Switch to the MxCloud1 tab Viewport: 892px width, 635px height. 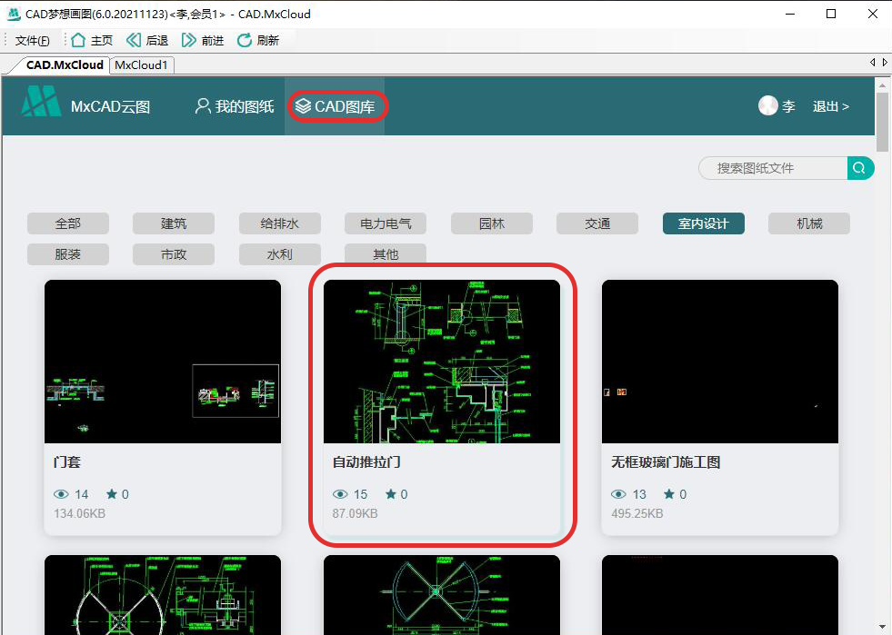141,65
